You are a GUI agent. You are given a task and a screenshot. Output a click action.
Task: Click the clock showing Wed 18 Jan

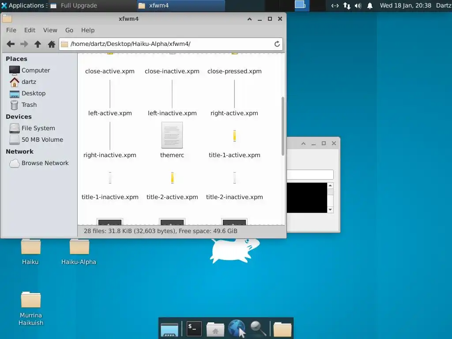(405, 5)
